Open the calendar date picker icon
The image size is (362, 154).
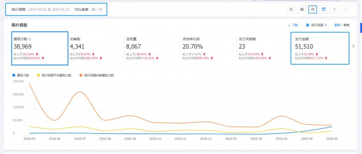pos(323,10)
